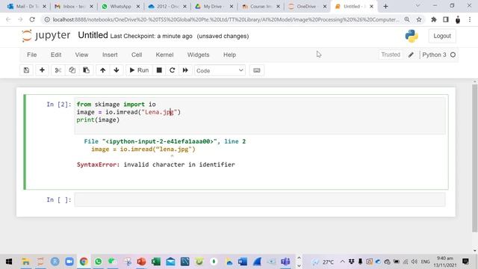Screen dimensions: 478x269
Task: Insert a cell below with plus icon
Action: [x=42, y=70]
